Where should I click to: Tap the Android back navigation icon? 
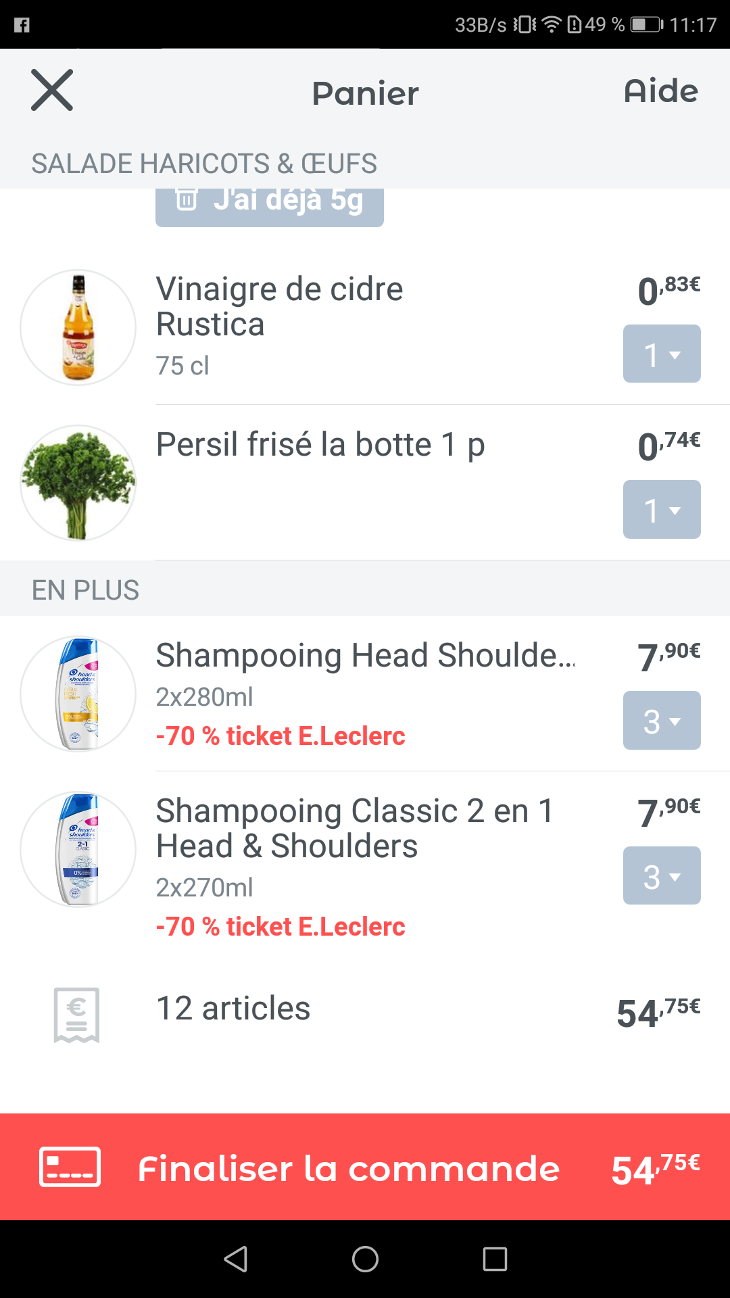[x=235, y=1259]
